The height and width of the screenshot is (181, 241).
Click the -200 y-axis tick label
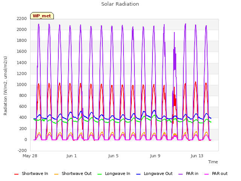click(22, 150)
